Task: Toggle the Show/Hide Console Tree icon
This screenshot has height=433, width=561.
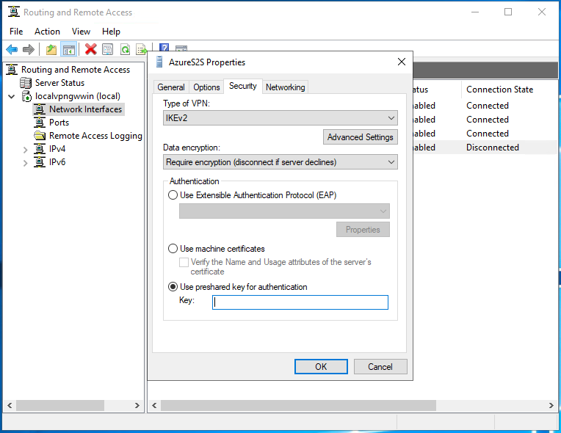Action: tap(69, 49)
